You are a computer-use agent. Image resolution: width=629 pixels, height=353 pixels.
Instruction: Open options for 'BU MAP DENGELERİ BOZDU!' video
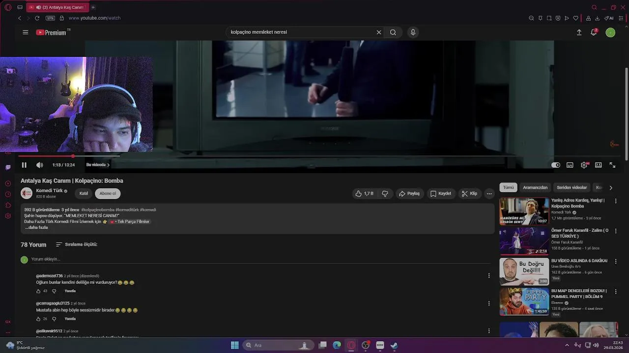click(616, 291)
